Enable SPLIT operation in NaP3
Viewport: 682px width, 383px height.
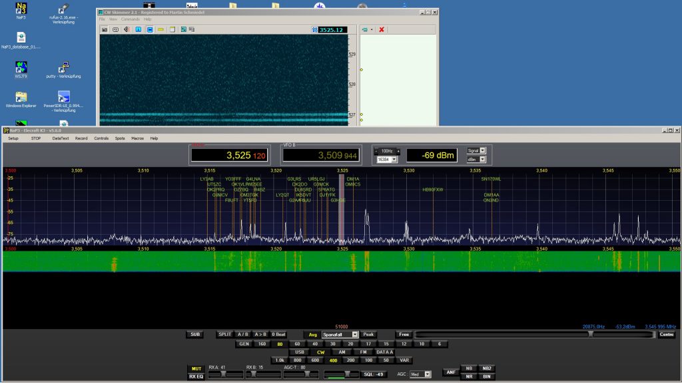point(224,334)
